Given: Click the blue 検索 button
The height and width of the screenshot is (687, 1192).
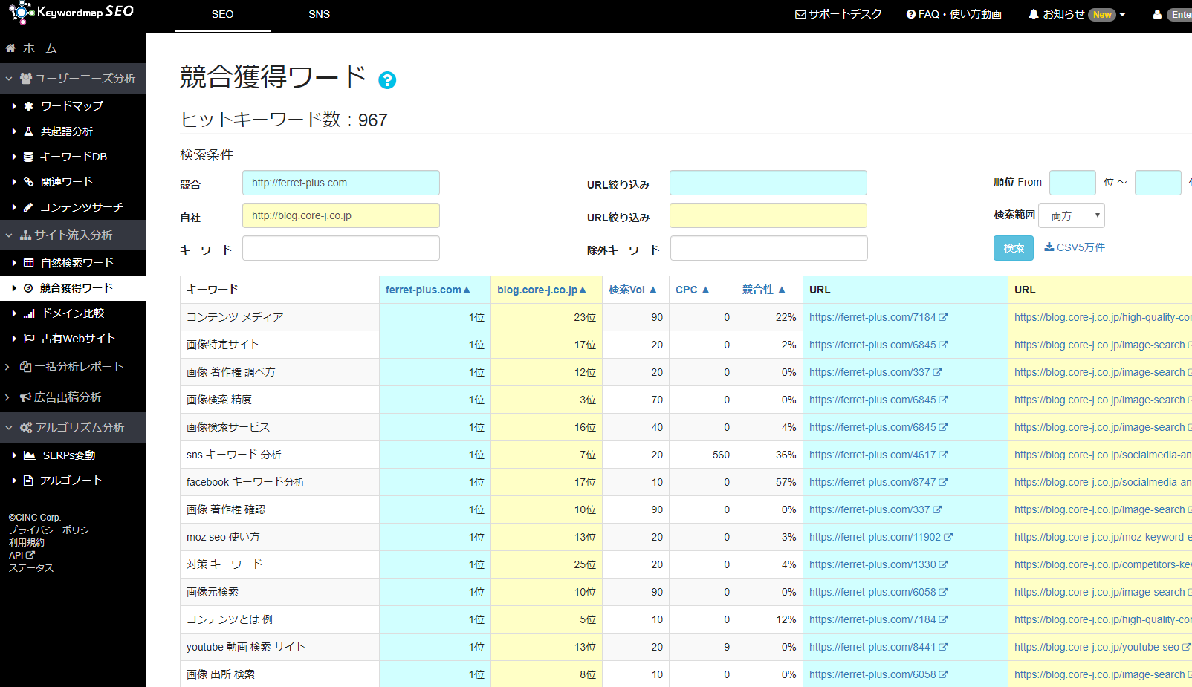Looking at the screenshot, I should (1013, 248).
